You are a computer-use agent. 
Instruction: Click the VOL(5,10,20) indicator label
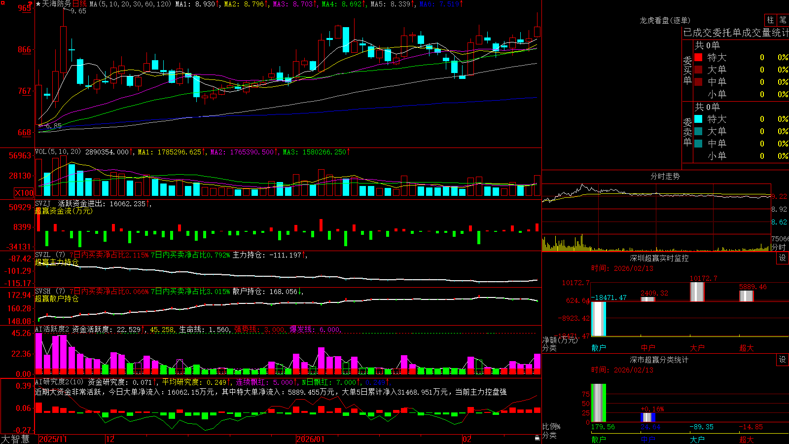[58, 152]
